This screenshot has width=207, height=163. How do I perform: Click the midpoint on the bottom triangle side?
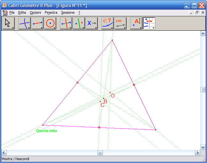coord(99,127)
